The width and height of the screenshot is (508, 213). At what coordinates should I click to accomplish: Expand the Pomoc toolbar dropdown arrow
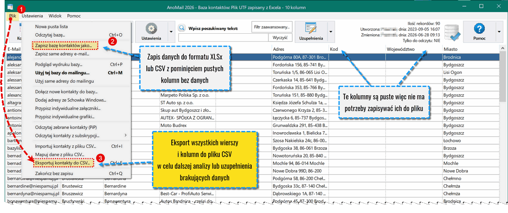(x=499, y=32)
